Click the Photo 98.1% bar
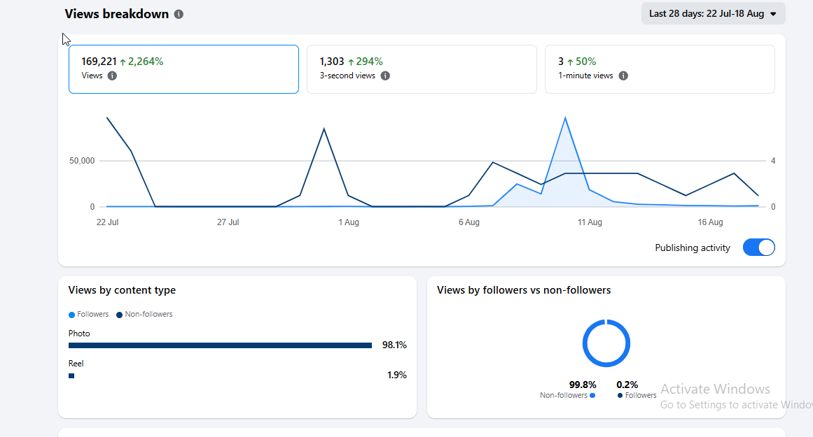The image size is (813, 437). (220, 345)
